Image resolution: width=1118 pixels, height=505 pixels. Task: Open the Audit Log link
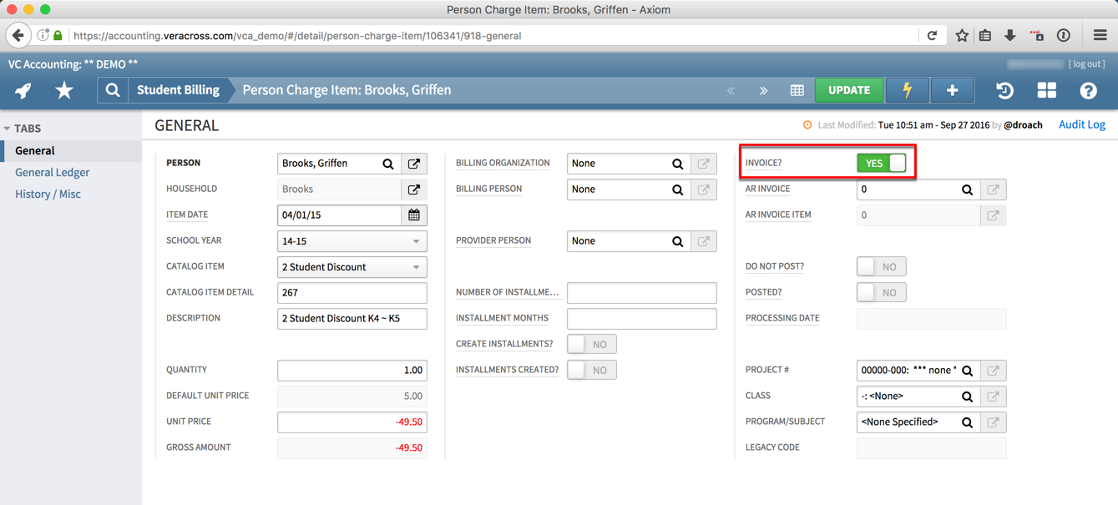[1081, 124]
